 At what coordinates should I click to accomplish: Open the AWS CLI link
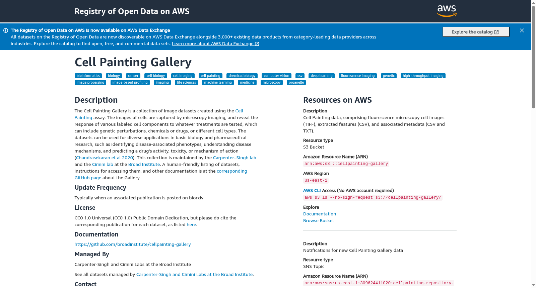coord(312,191)
